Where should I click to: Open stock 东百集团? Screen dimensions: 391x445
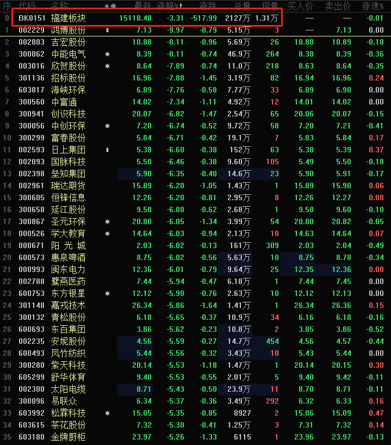coord(68,330)
